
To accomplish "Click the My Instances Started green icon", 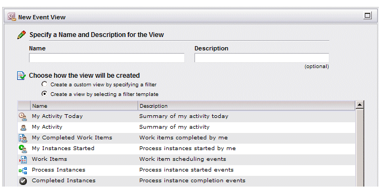I will pyautogui.click(x=23, y=149).
